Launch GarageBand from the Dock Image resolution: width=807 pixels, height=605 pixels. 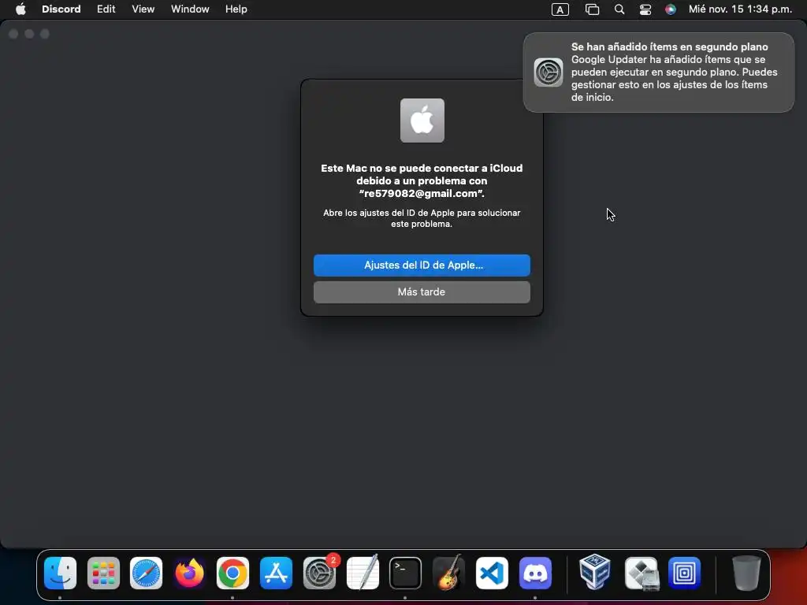click(448, 573)
